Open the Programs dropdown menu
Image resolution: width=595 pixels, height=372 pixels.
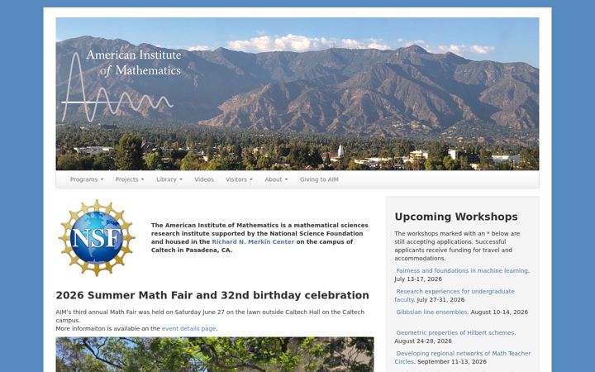coord(87,179)
